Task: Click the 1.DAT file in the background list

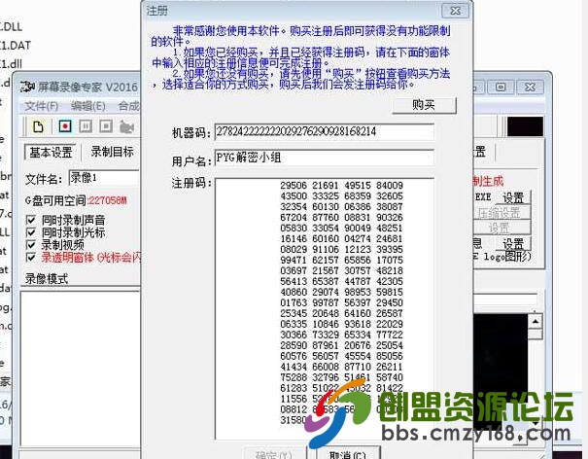Action: point(15,46)
